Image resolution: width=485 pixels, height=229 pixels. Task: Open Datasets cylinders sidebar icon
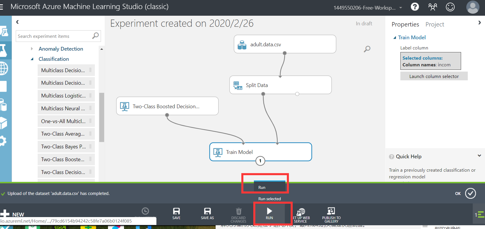[4, 105]
